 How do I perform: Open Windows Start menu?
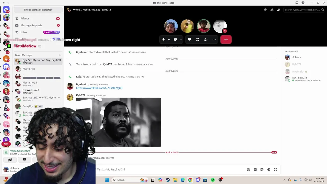tap(107, 180)
